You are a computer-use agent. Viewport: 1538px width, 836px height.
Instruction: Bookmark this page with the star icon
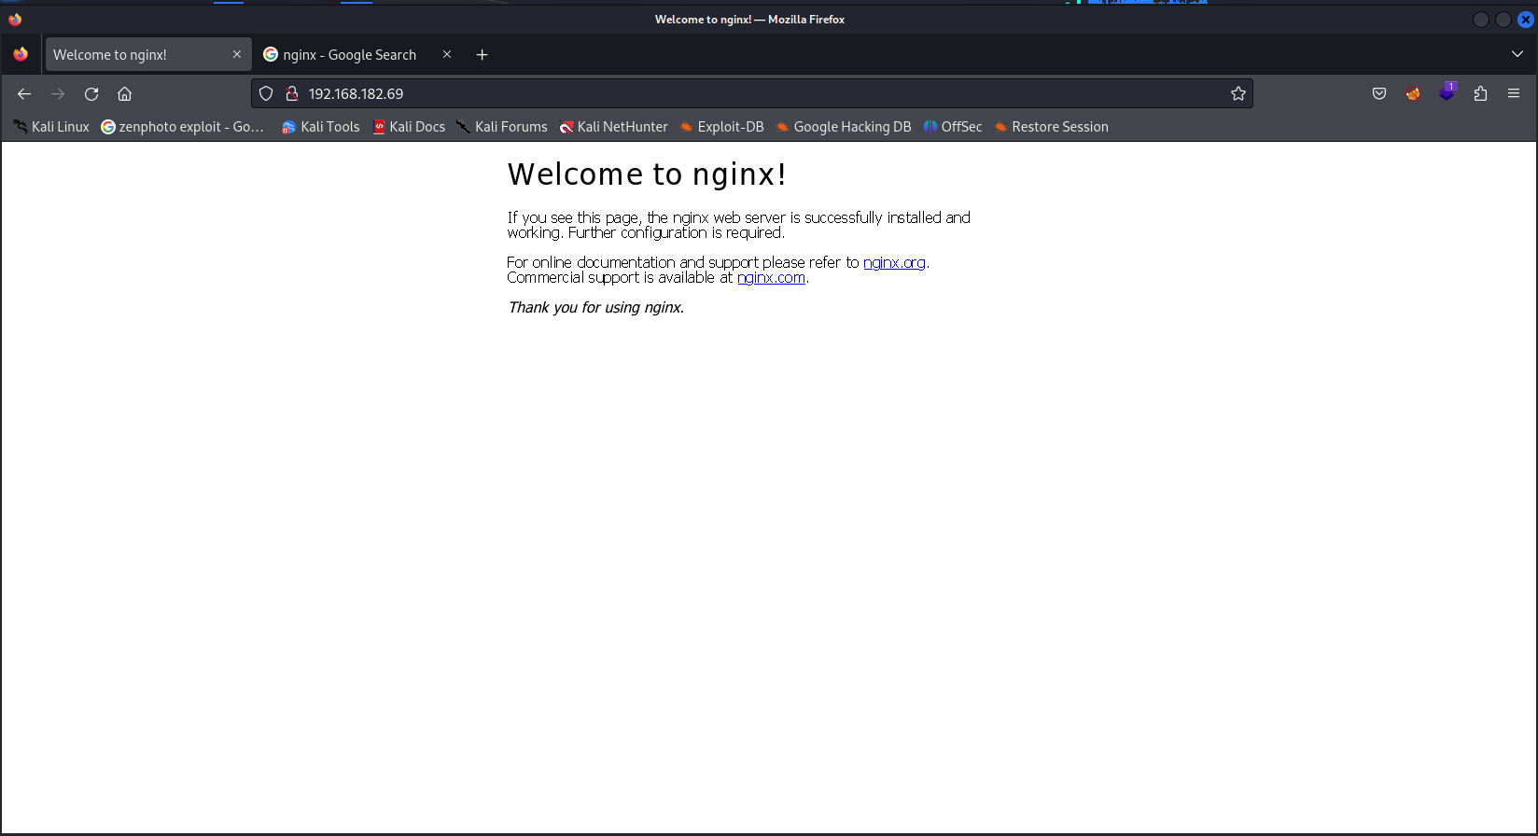1238,93
